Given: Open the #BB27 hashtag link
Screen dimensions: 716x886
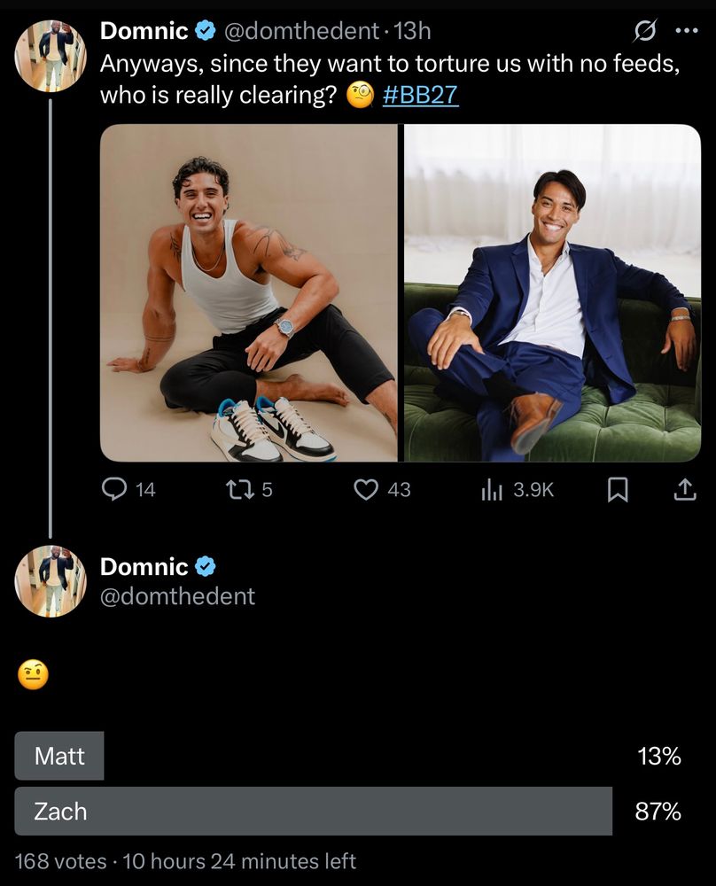Looking at the screenshot, I should pos(420,95).
